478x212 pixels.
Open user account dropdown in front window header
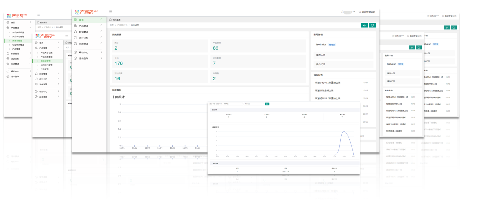coord(348,12)
